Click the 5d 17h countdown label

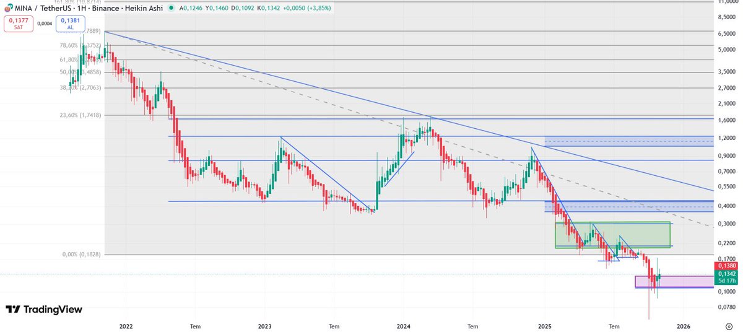tap(726, 281)
